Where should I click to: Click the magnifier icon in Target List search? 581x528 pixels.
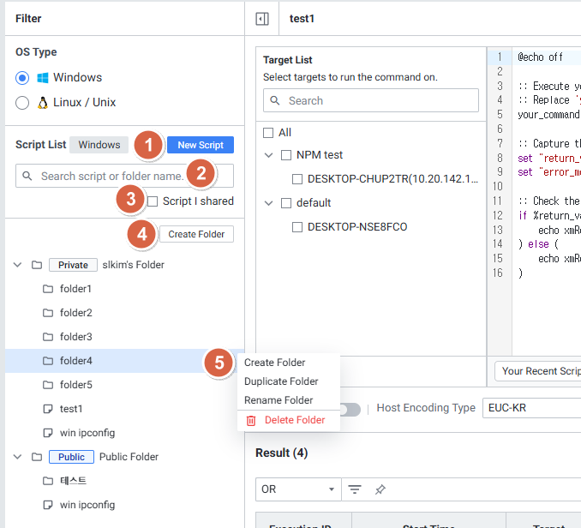[276, 100]
